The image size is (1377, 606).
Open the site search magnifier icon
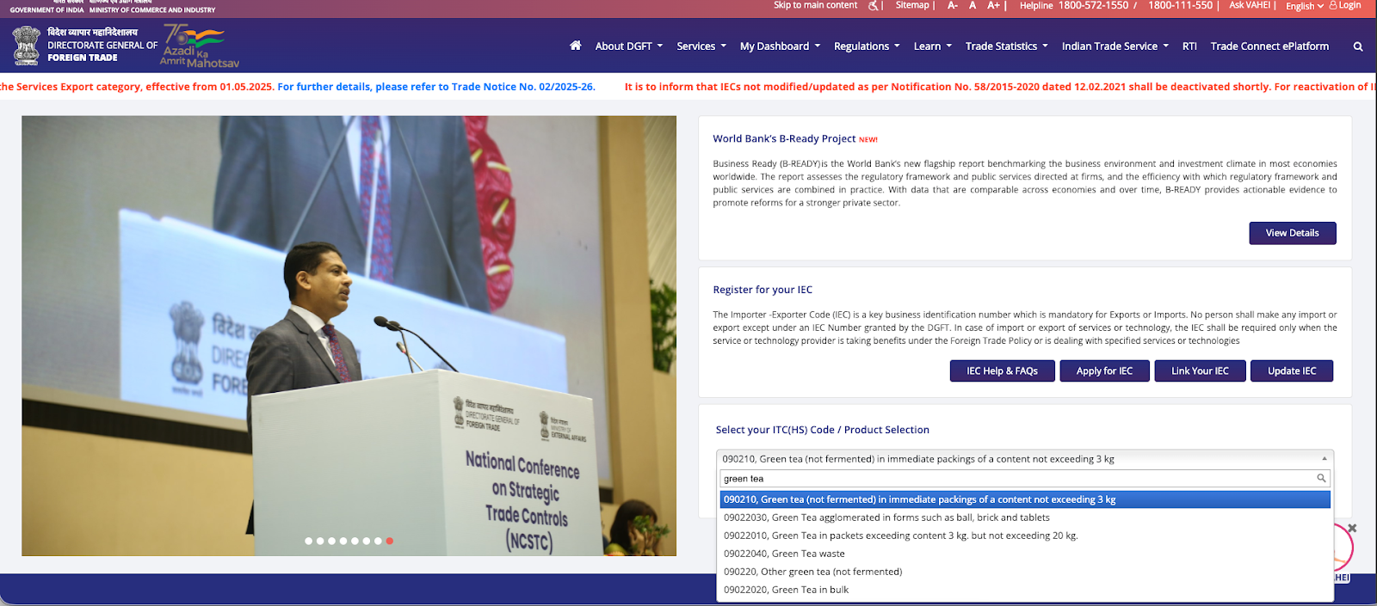click(x=1358, y=46)
